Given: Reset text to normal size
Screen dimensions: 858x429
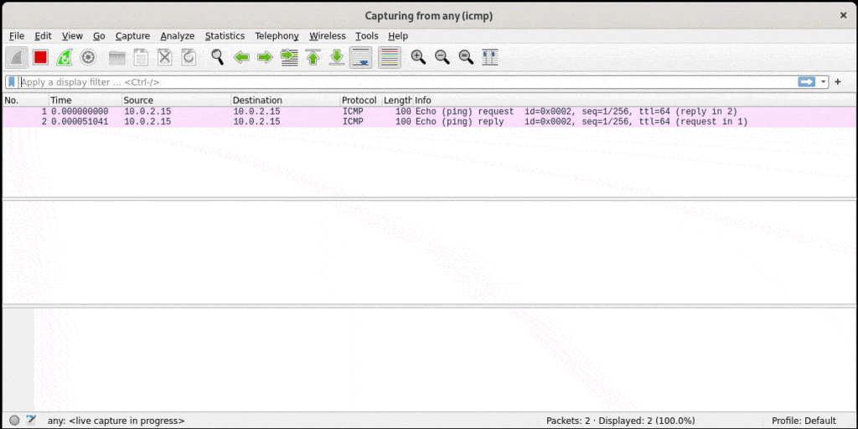Looking at the screenshot, I should coord(466,58).
